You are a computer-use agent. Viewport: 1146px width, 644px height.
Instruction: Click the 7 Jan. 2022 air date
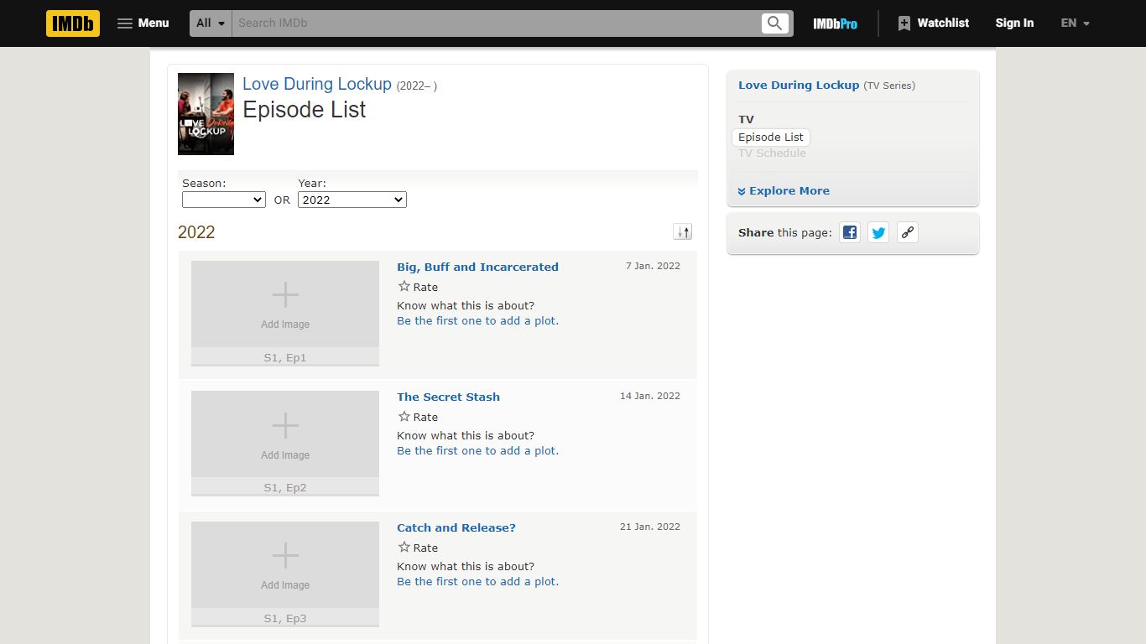coord(653,266)
